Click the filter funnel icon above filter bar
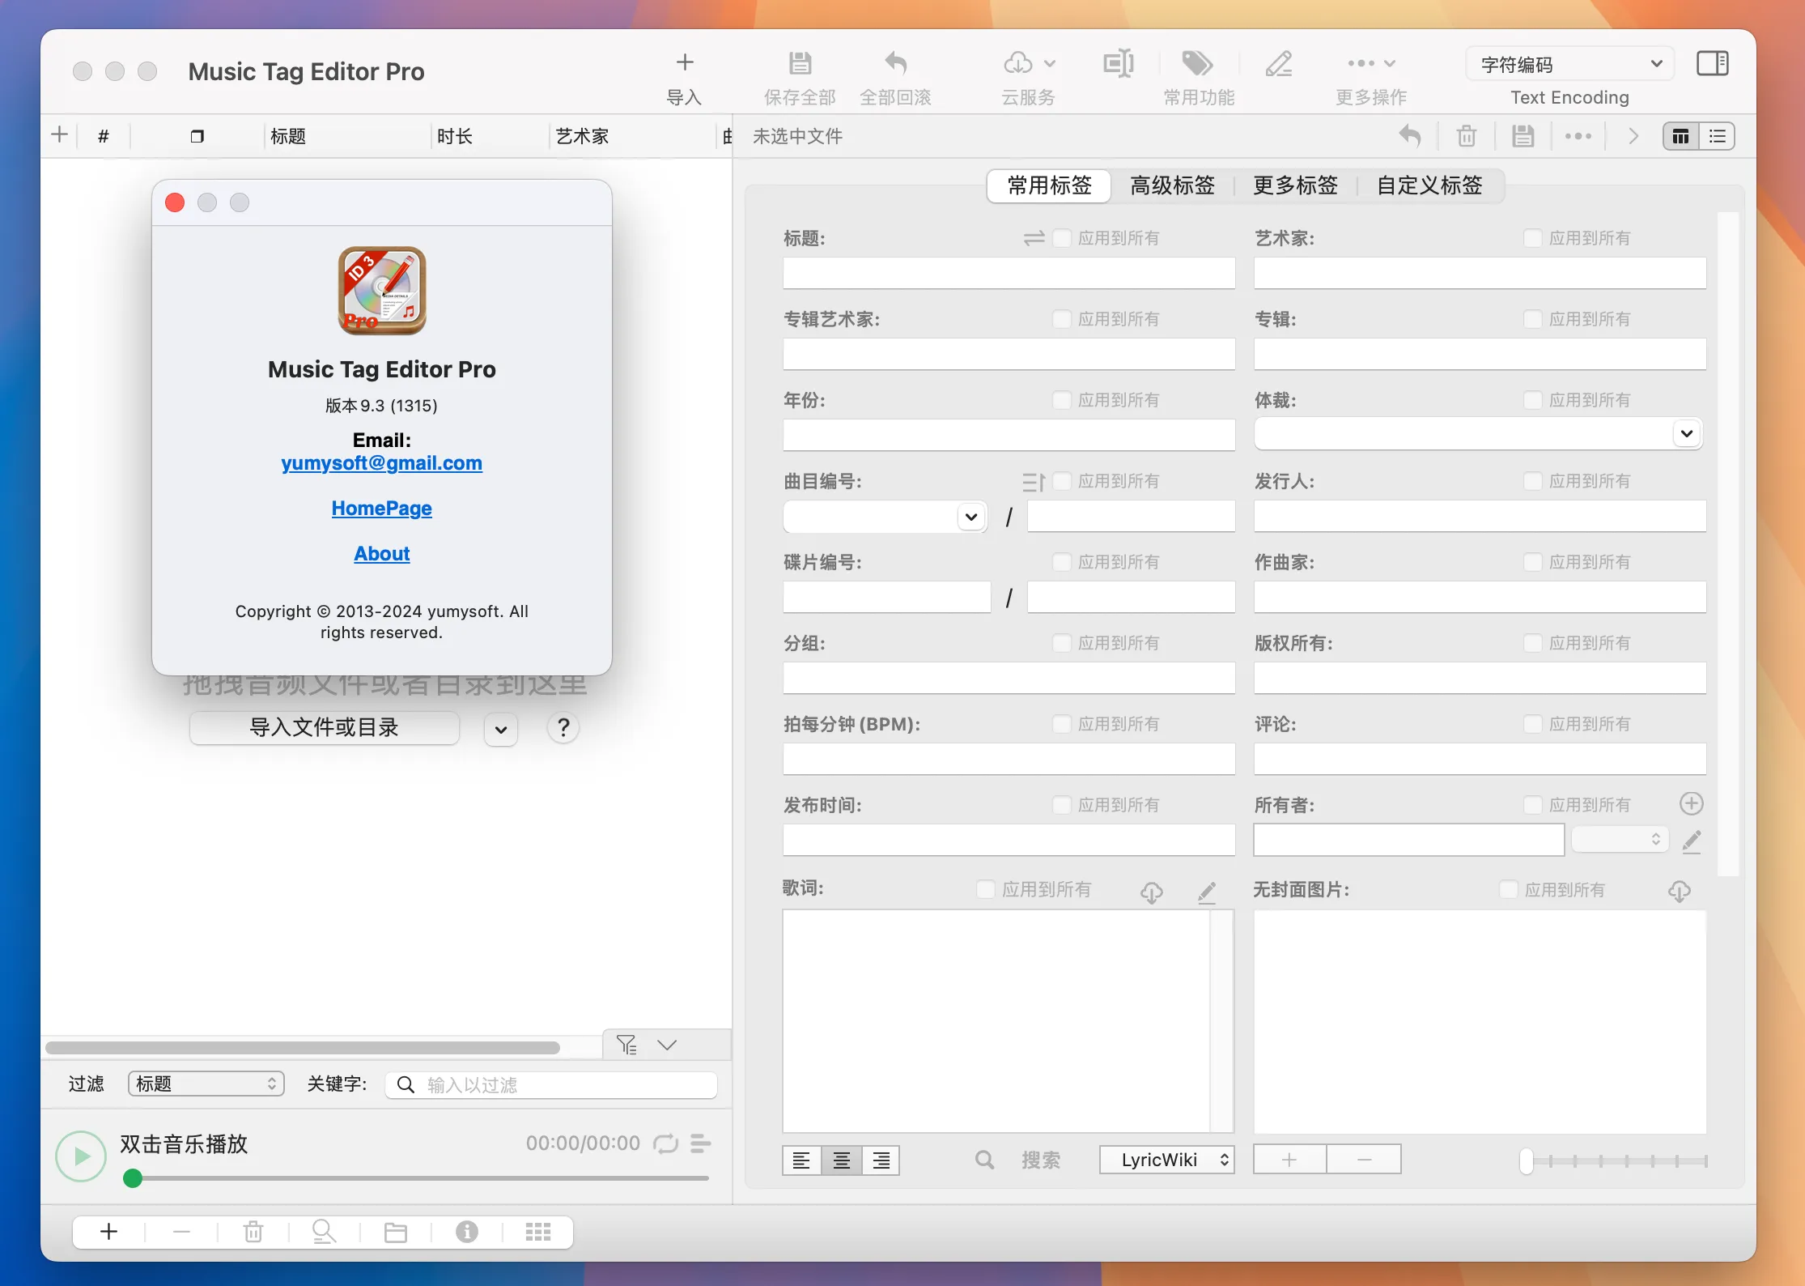 pos(627,1045)
